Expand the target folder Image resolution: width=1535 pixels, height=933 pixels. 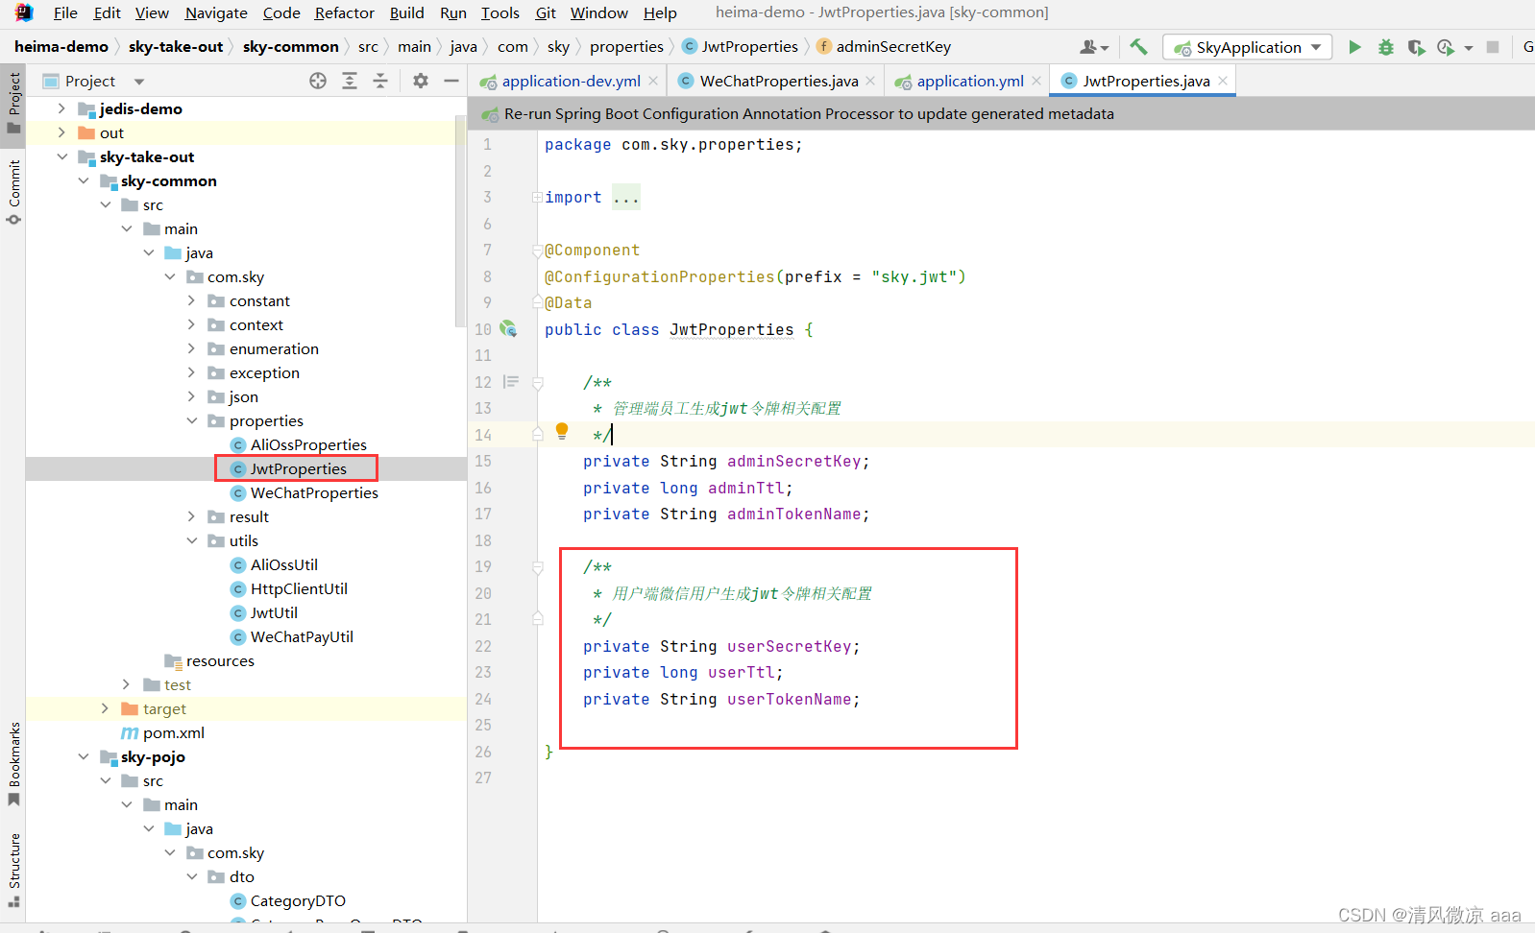tap(105, 708)
